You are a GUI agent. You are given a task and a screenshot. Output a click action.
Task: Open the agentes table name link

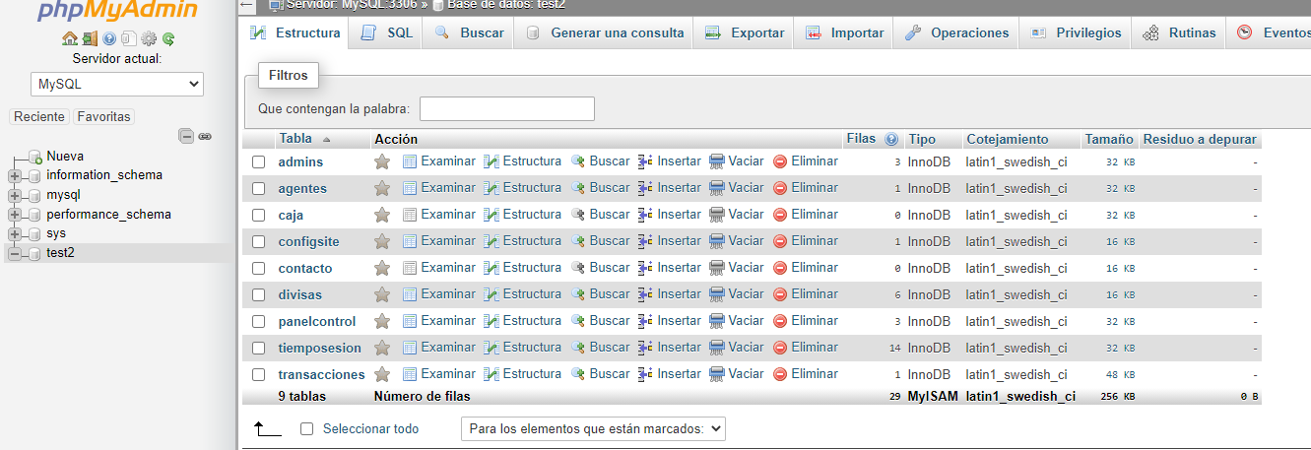pos(302,188)
